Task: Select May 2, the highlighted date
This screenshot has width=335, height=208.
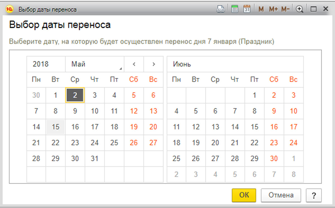Action: coord(75,95)
